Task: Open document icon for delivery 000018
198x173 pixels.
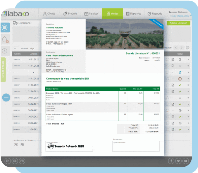Action: (173, 66)
